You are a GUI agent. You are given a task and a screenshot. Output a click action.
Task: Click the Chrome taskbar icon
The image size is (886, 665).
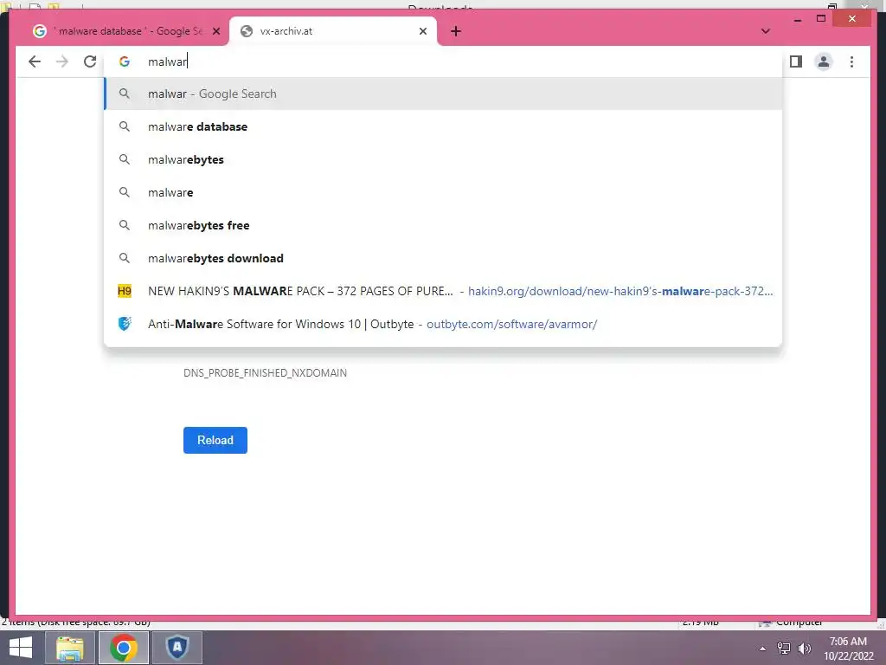(124, 648)
